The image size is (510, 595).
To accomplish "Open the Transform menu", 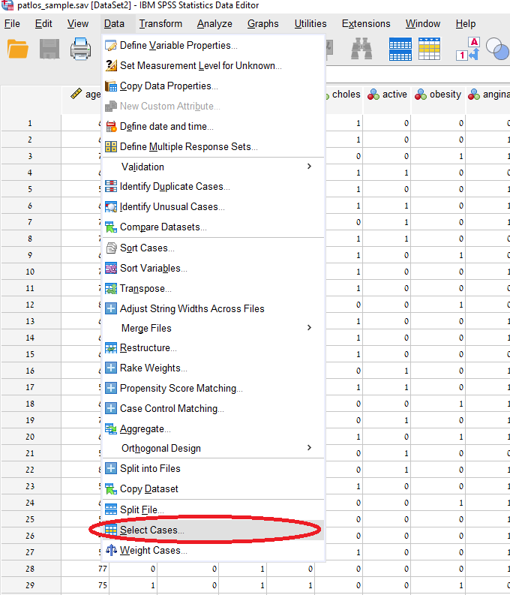I will [160, 24].
